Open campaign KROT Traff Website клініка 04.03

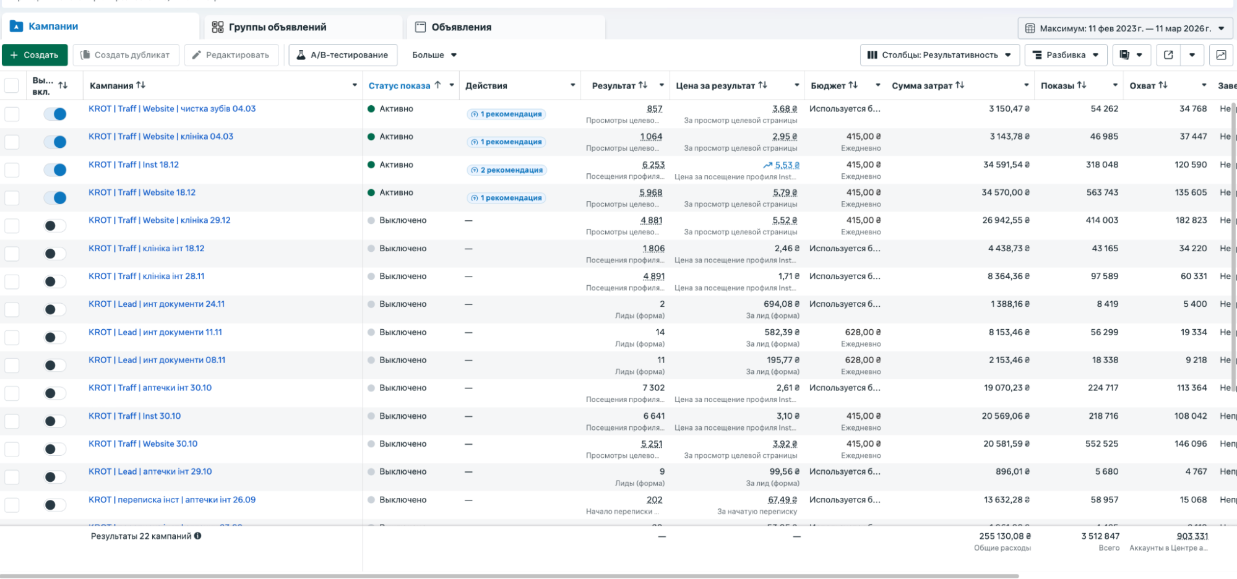pyautogui.click(x=161, y=137)
